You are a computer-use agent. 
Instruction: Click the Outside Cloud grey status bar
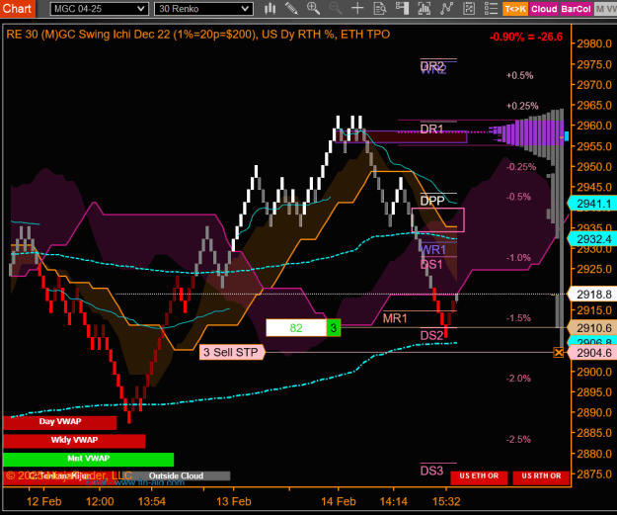[x=176, y=475]
